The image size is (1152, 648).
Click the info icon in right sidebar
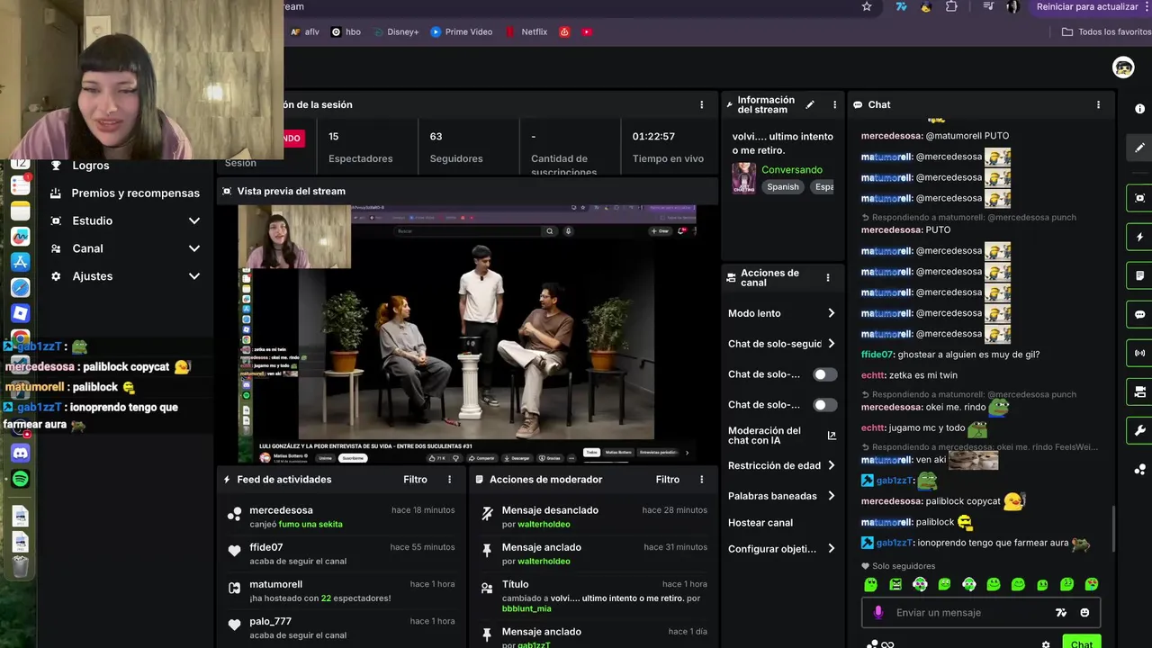pos(1140,109)
